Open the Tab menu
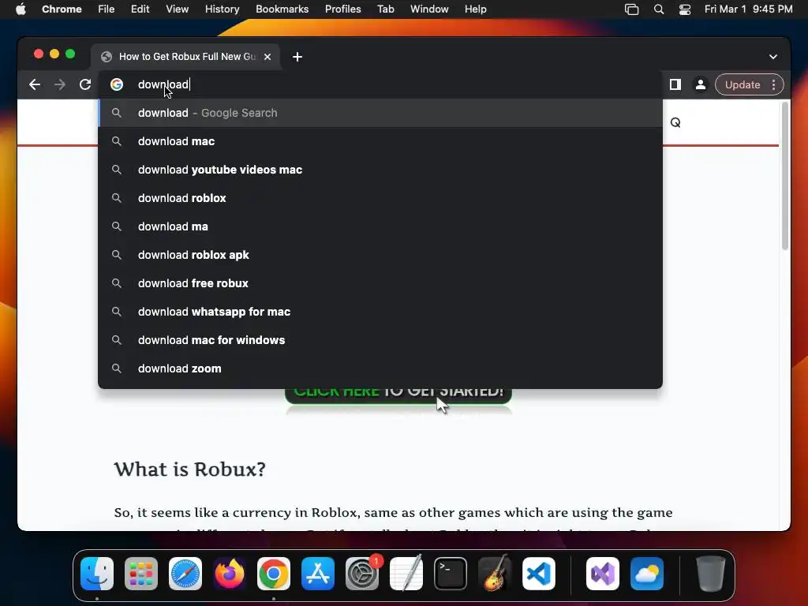Viewport: 808px width, 606px height. point(385,9)
